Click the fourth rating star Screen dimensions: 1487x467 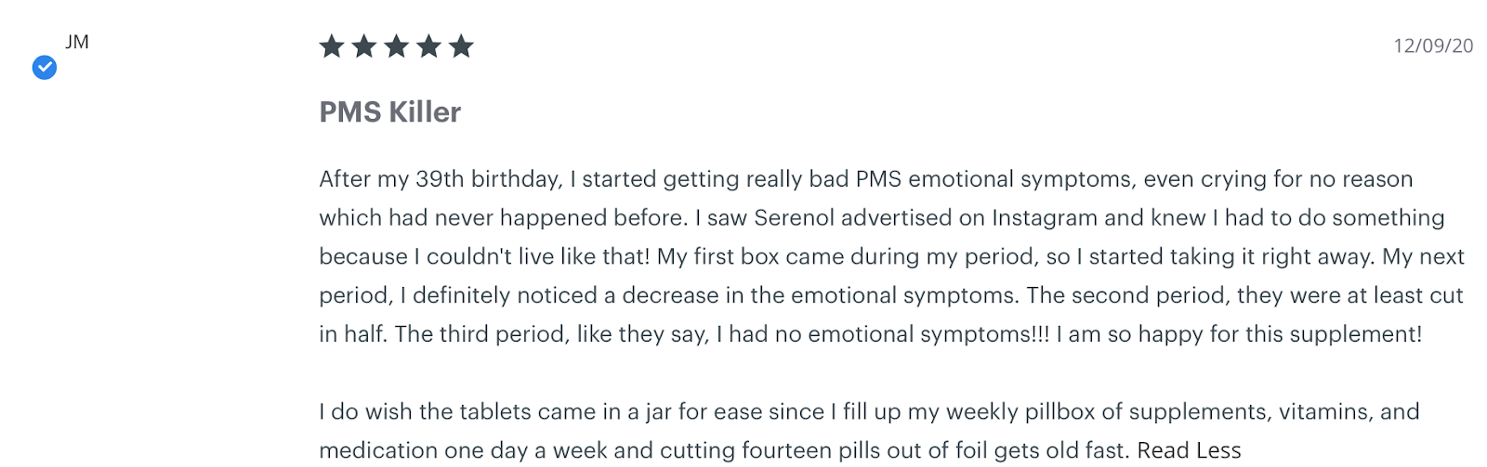pos(428,45)
